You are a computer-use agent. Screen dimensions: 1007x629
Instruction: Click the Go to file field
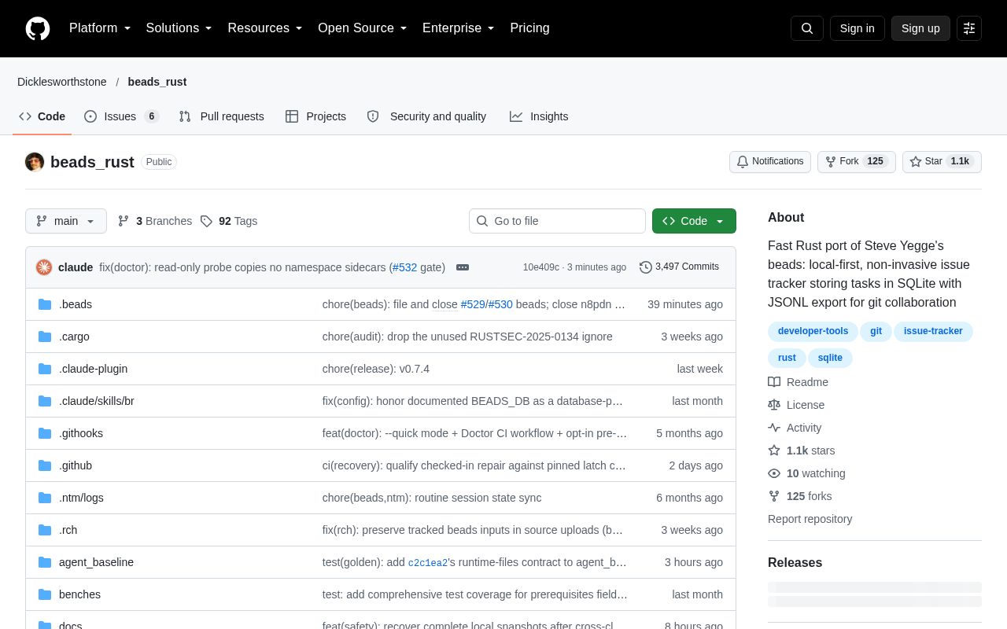pos(557,221)
